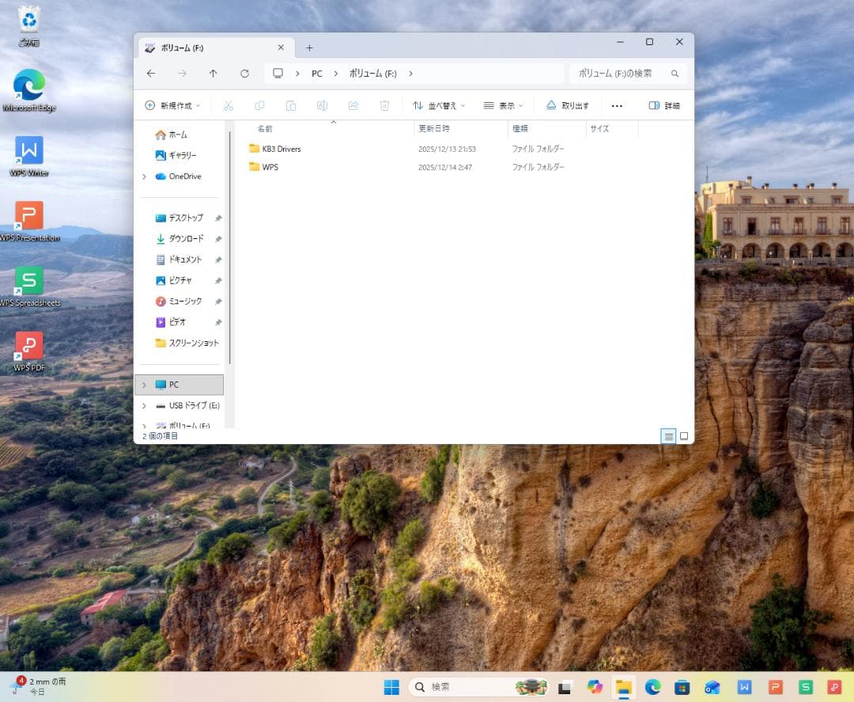Navigate to PC via breadcrumb
This screenshot has height=702, width=854.
316,73
